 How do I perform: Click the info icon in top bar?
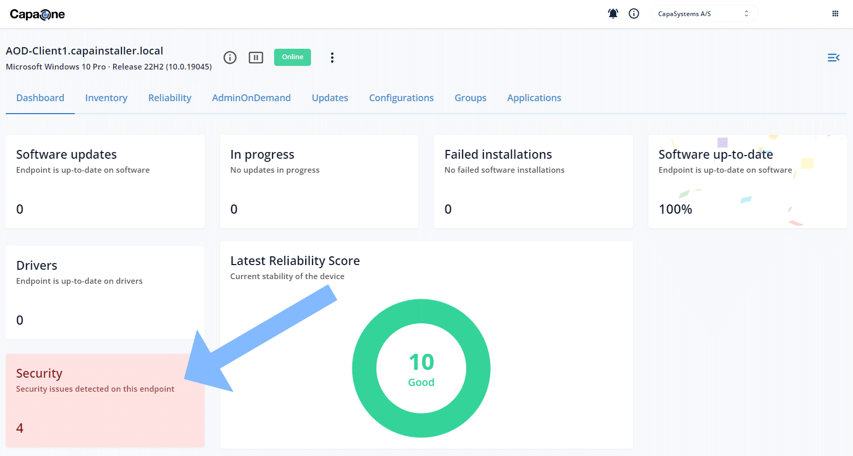pyautogui.click(x=634, y=13)
